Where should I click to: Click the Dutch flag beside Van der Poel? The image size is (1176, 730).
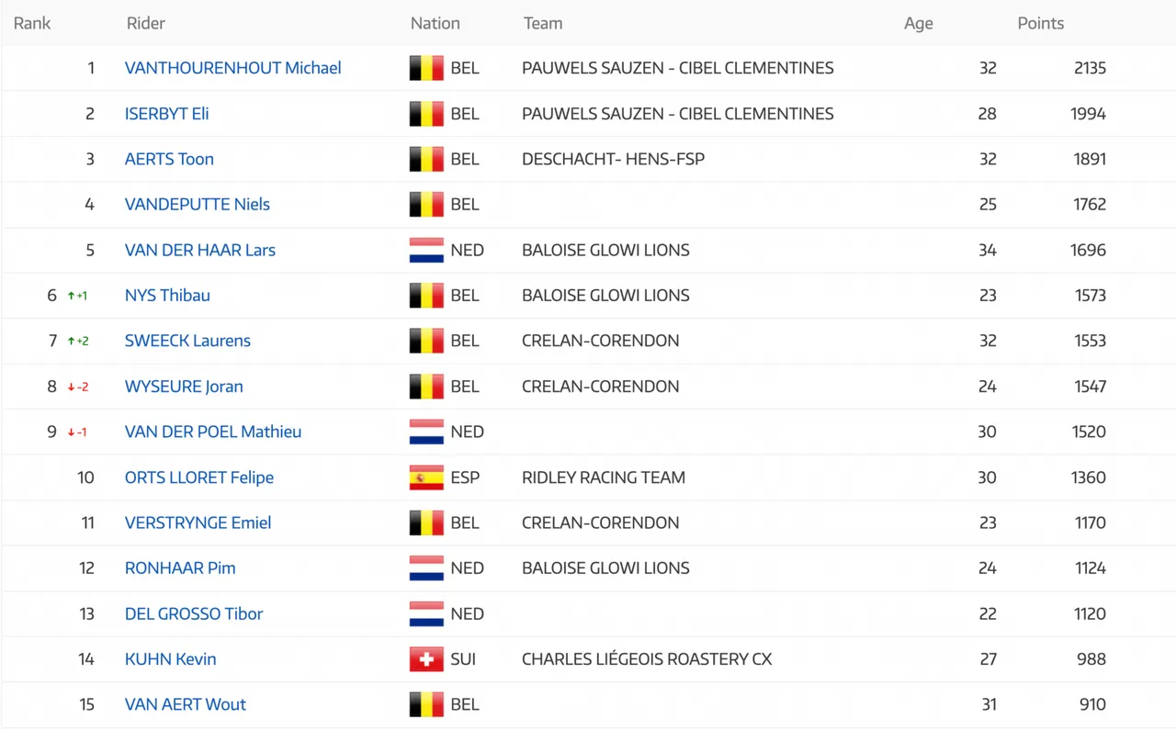426,432
